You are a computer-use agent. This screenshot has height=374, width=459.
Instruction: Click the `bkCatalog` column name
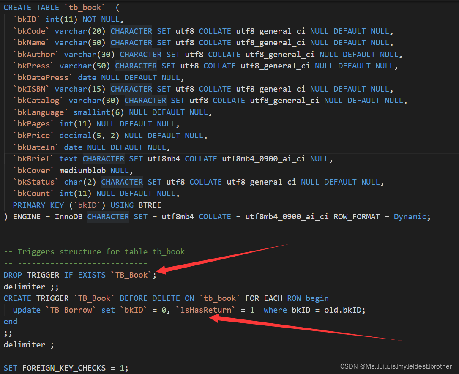pyautogui.click(x=38, y=101)
